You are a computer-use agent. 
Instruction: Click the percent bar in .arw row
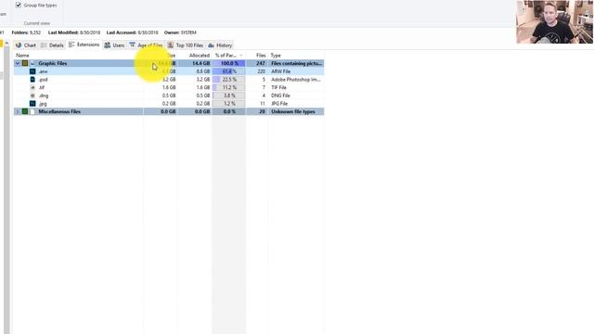pyautogui.click(x=229, y=71)
